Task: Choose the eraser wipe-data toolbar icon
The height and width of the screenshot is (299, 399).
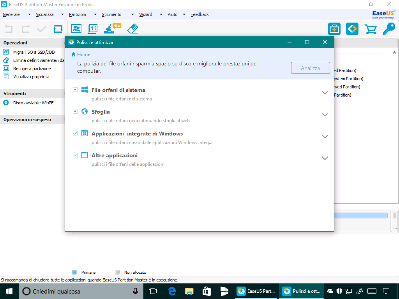Action: 132,29
